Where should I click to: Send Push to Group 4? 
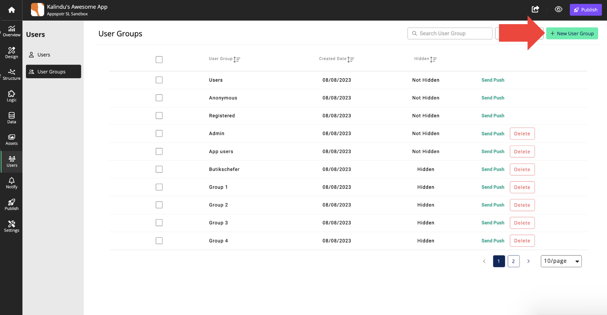tap(493, 241)
